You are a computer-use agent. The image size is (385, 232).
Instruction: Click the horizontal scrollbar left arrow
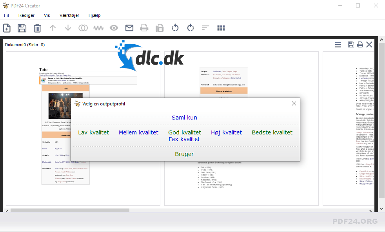tap(7, 210)
